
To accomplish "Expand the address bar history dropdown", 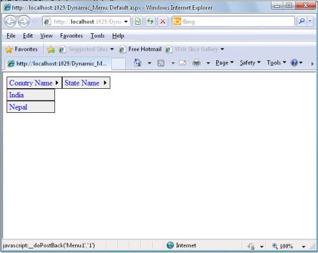I will (126, 21).
